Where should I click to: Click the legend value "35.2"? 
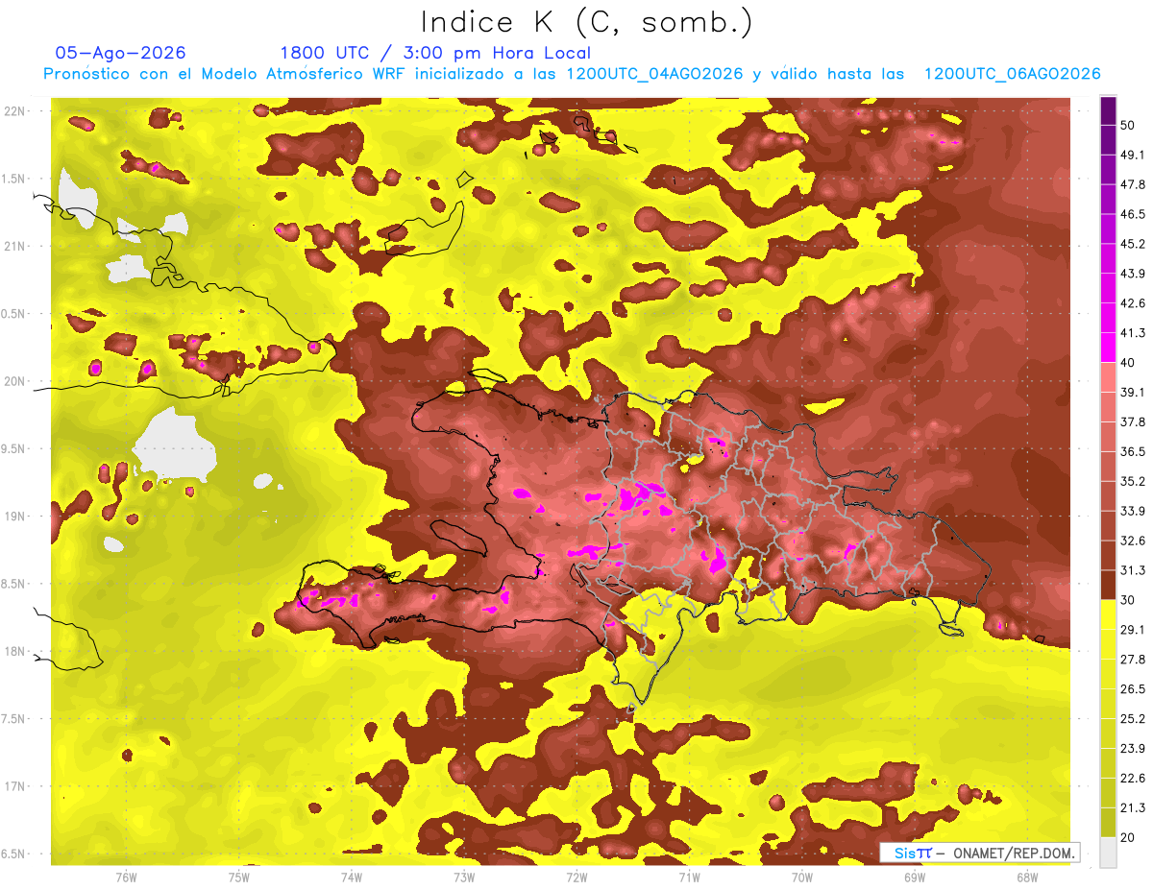coord(1133,481)
